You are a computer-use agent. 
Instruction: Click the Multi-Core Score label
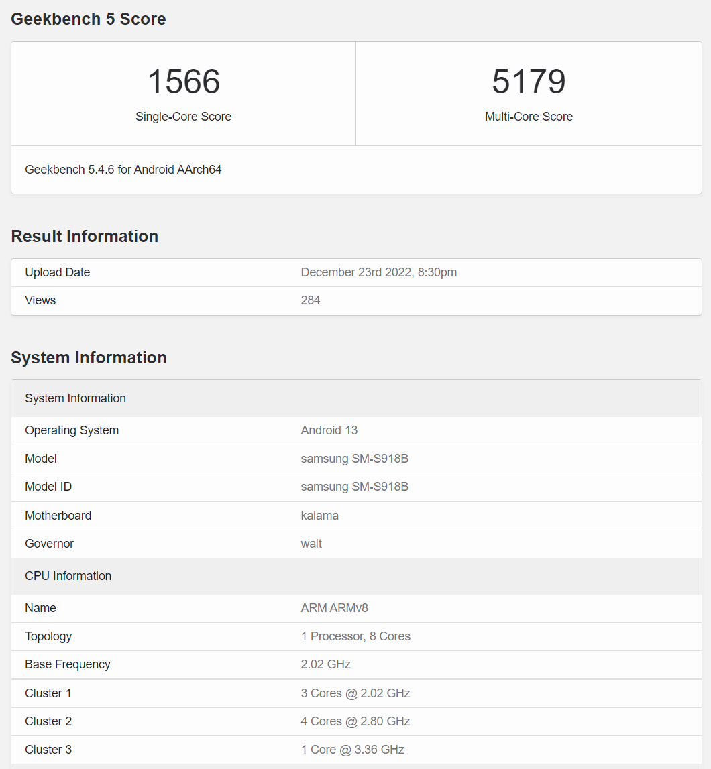(x=529, y=117)
